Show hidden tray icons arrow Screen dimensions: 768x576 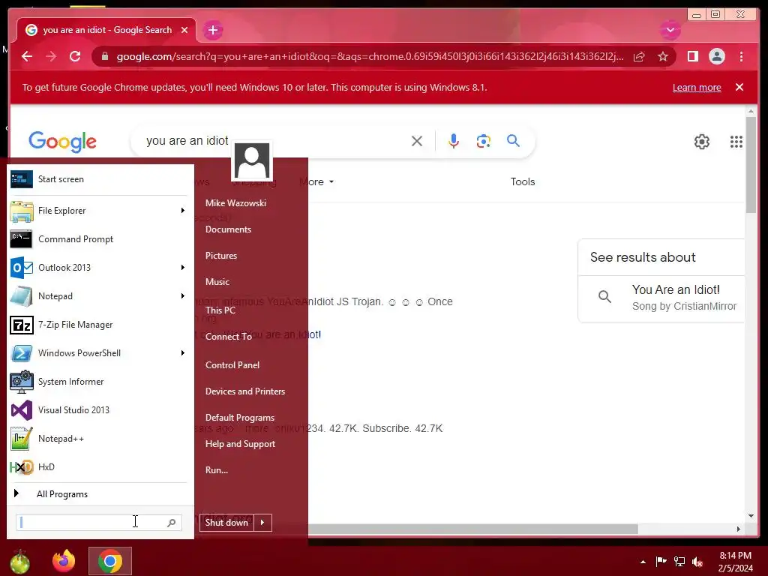pos(643,562)
